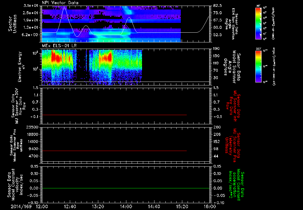Select the 9400 scanner position tick

click(34, 149)
